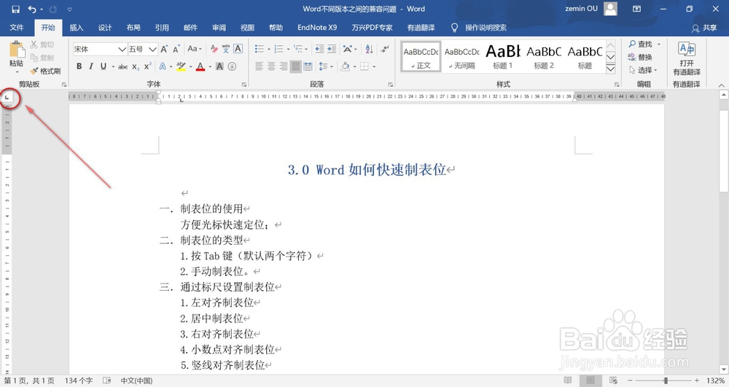Apply subscript formatting
The image size is (729, 387).
tap(136, 66)
